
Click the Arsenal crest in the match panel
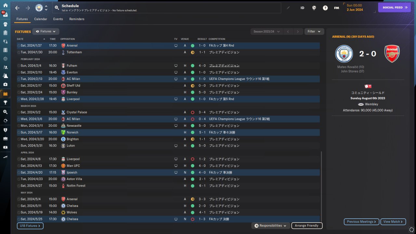pos(392,54)
